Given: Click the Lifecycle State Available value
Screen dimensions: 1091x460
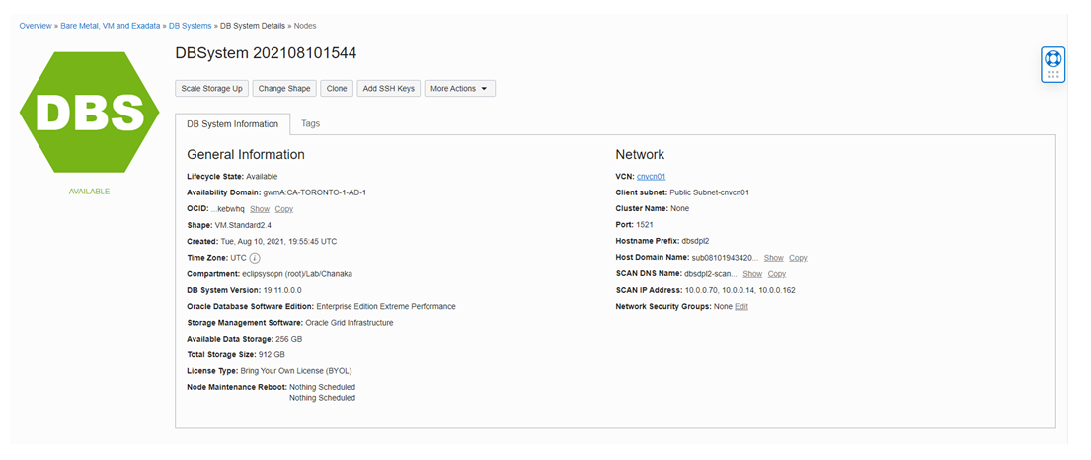Looking at the screenshot, I should coord(262,176).
